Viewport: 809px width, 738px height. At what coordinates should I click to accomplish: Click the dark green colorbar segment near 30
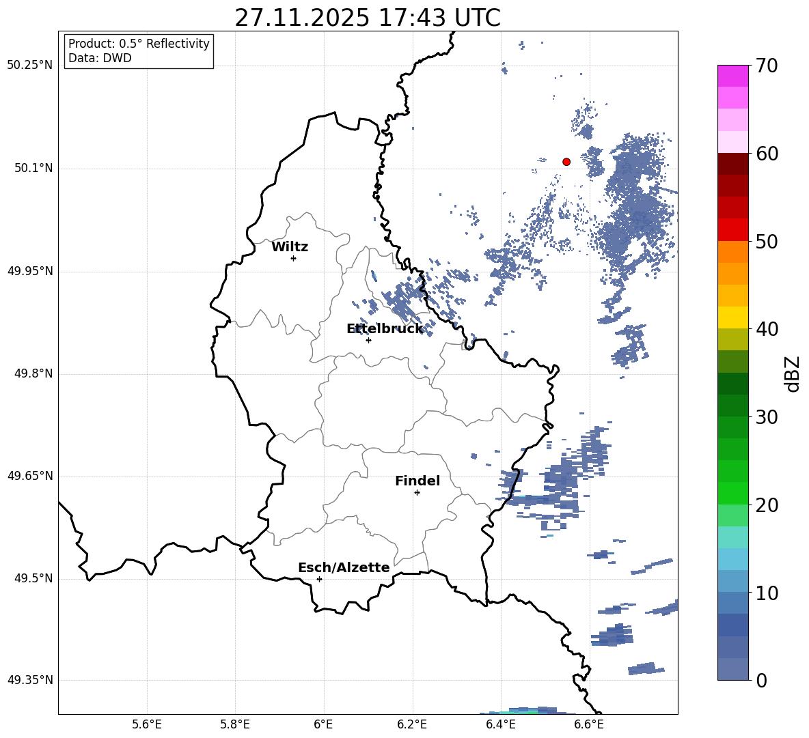coord(733,406)
